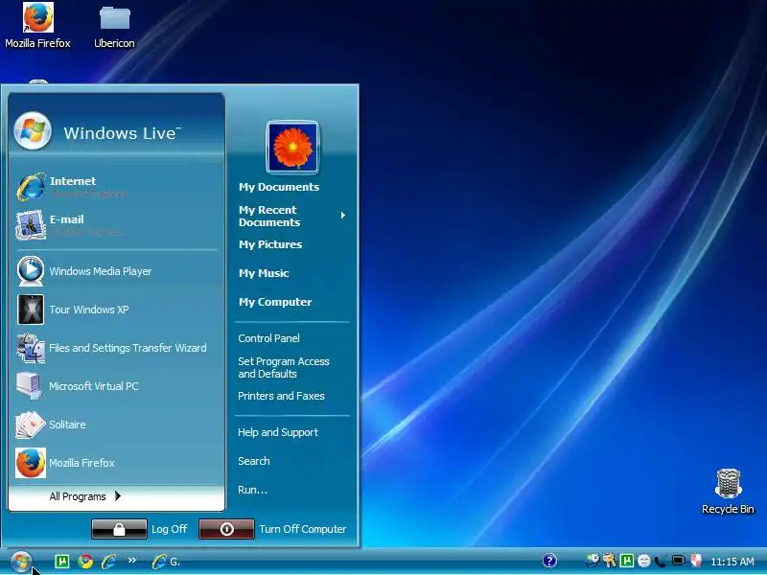Image resolution: width=767 pixels, height=575 pixels.
Task: Click the first tray icon beside help
Action: click(592, 561)
